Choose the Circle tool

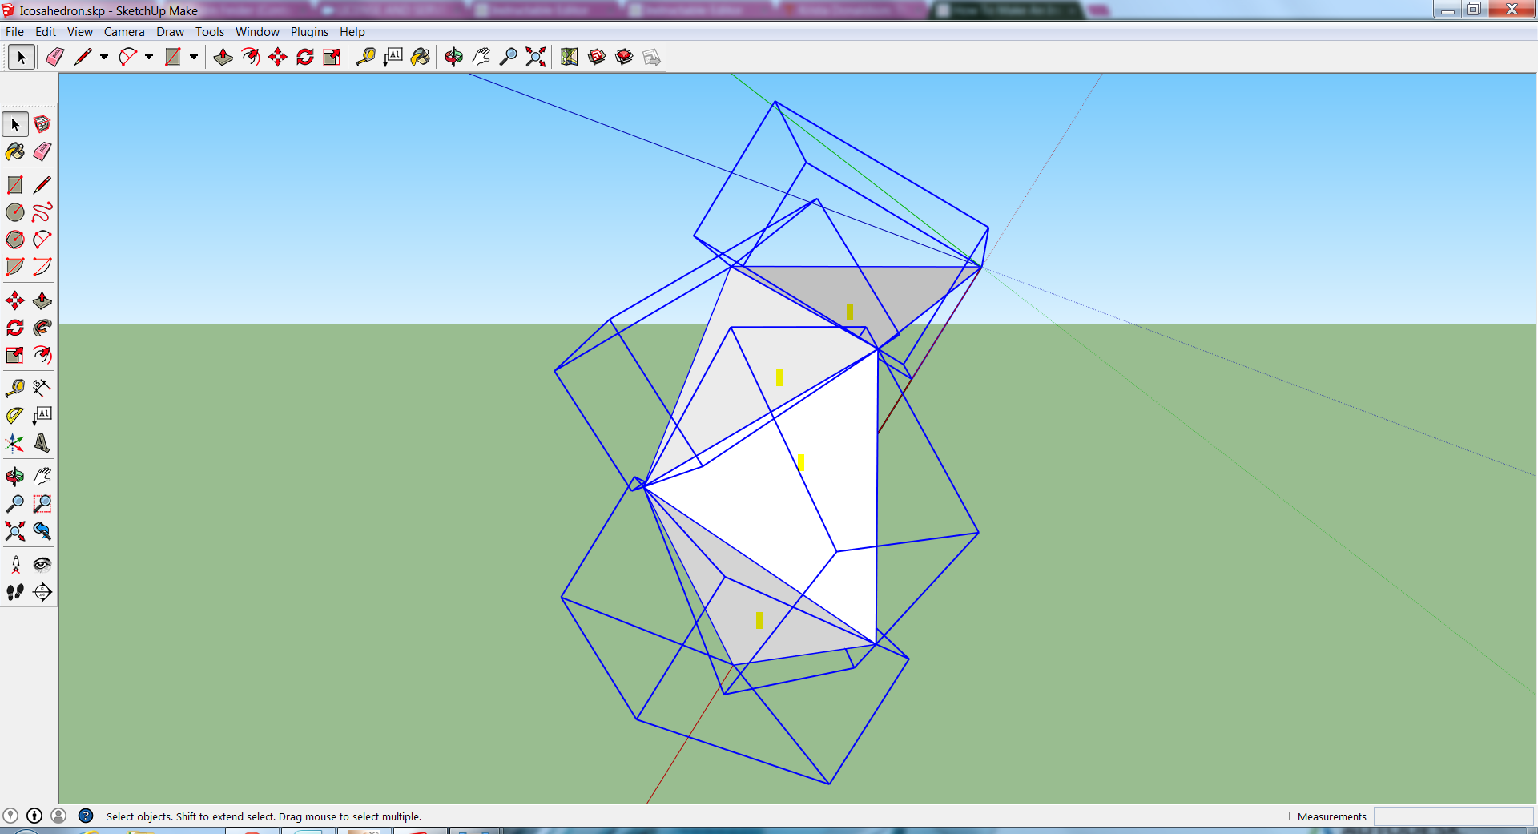point(15,212)
